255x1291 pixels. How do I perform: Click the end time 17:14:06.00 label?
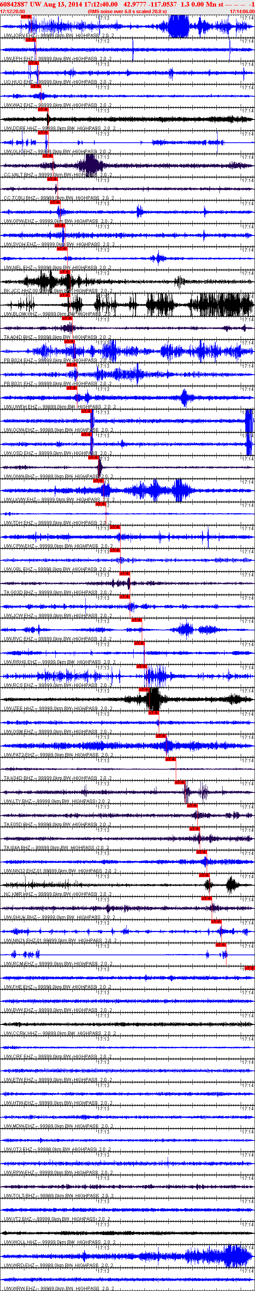click(242, 11)
